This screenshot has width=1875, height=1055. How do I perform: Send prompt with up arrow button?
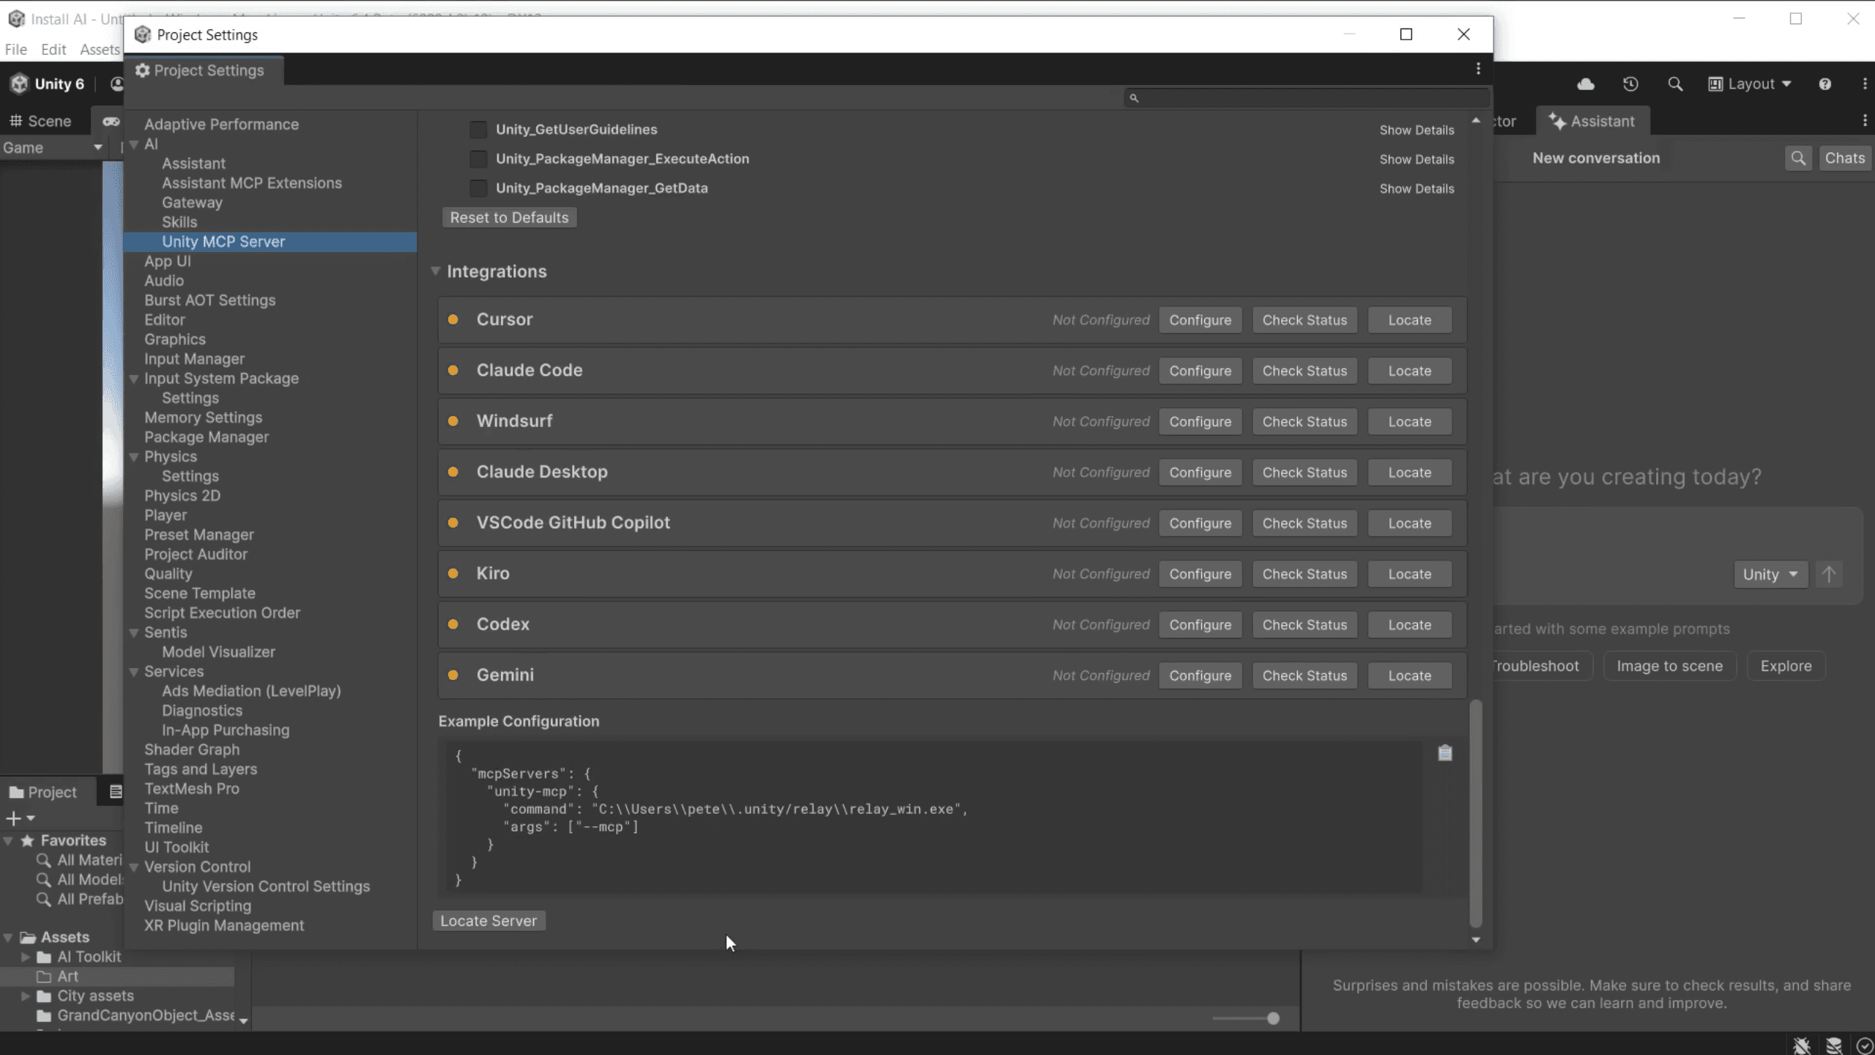[1829, 574]
